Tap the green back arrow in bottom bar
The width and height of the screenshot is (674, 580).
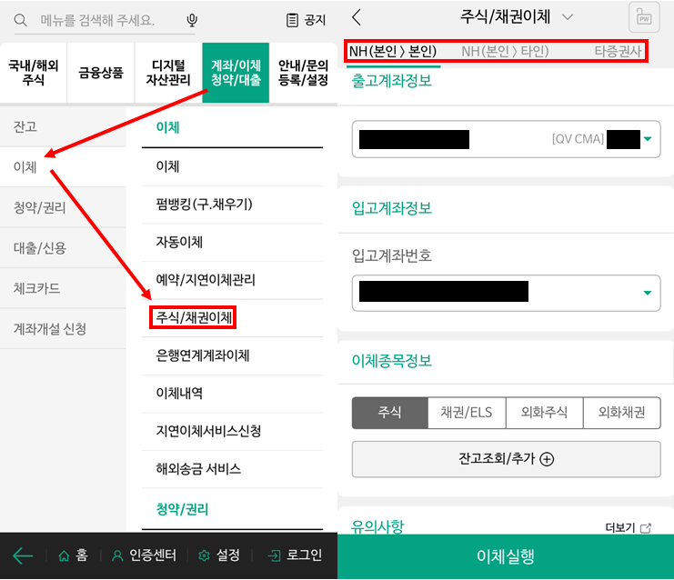pyautogui.click(x=23, y=555)
